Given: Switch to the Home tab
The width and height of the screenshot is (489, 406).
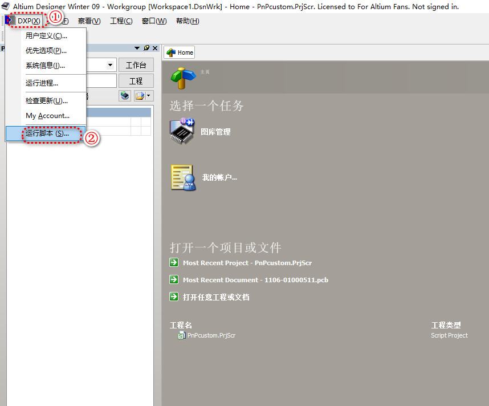Looking at the screenshot, I should pos(180,52).
